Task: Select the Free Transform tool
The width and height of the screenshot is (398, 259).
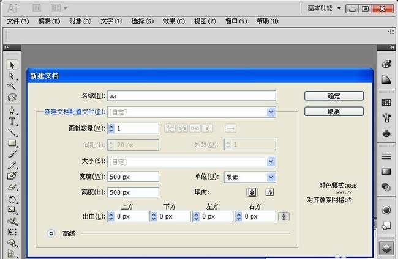Action: tap(12, 232)
